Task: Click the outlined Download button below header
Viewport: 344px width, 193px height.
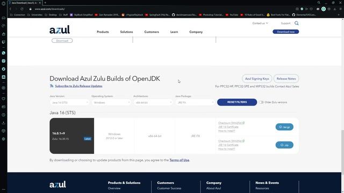Action: coord(62,41)
